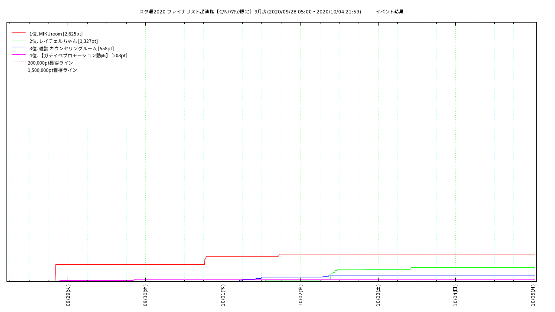This screenshot has height=312, width=555.
Task: Click the magenta line sample for ガチイベプロモーション動画
Action: tap(19, 54)
